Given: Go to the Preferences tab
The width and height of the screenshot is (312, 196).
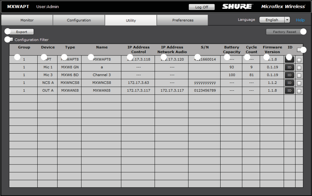Looking at the screenshot, I should point(183,20).
